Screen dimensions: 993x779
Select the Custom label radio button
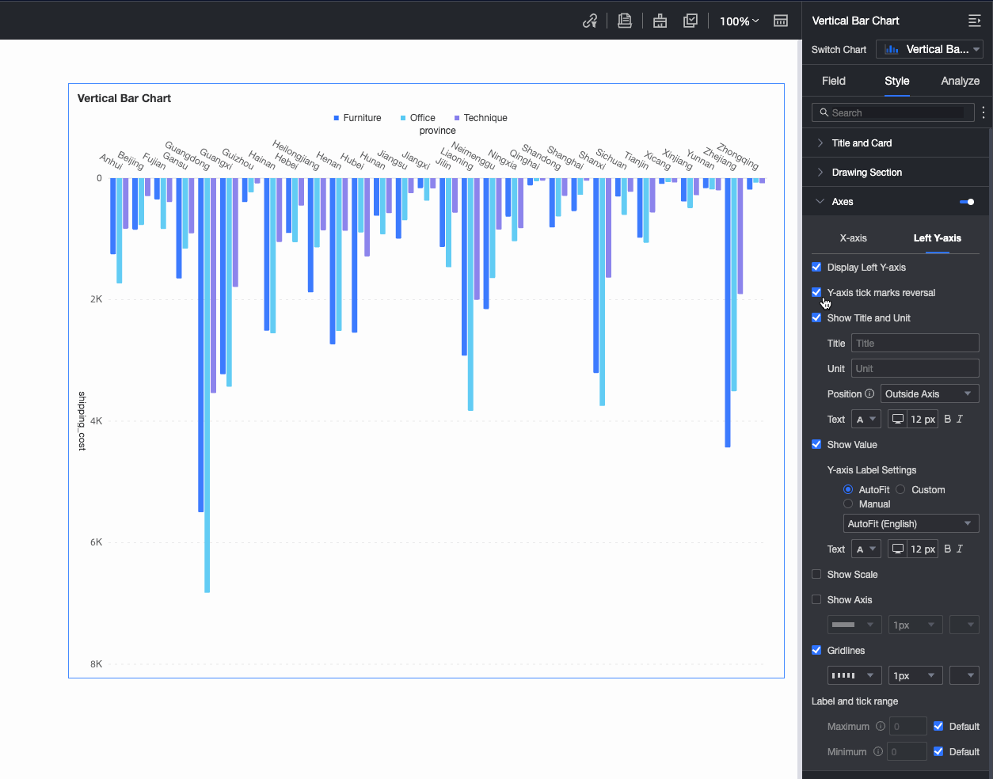click(900, 489)
